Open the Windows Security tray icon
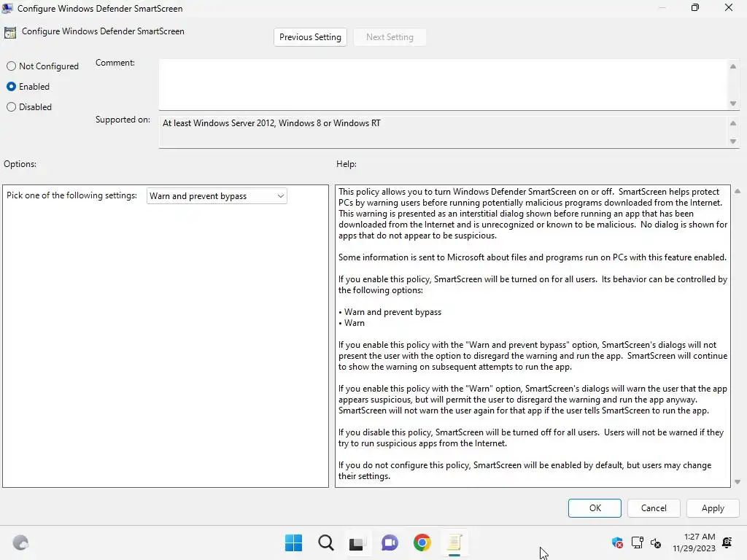This screenshot has width=747, height=560. (617, 542)
